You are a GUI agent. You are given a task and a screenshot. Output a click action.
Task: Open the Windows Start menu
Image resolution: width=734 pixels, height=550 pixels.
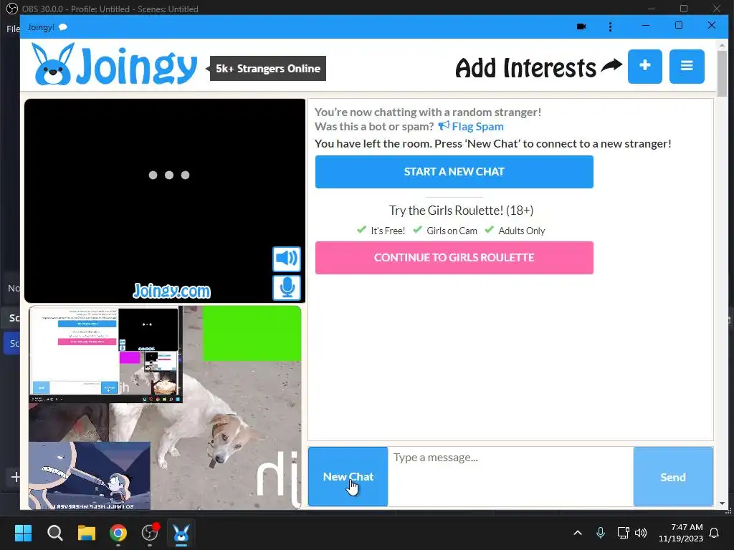coord(23,533)
